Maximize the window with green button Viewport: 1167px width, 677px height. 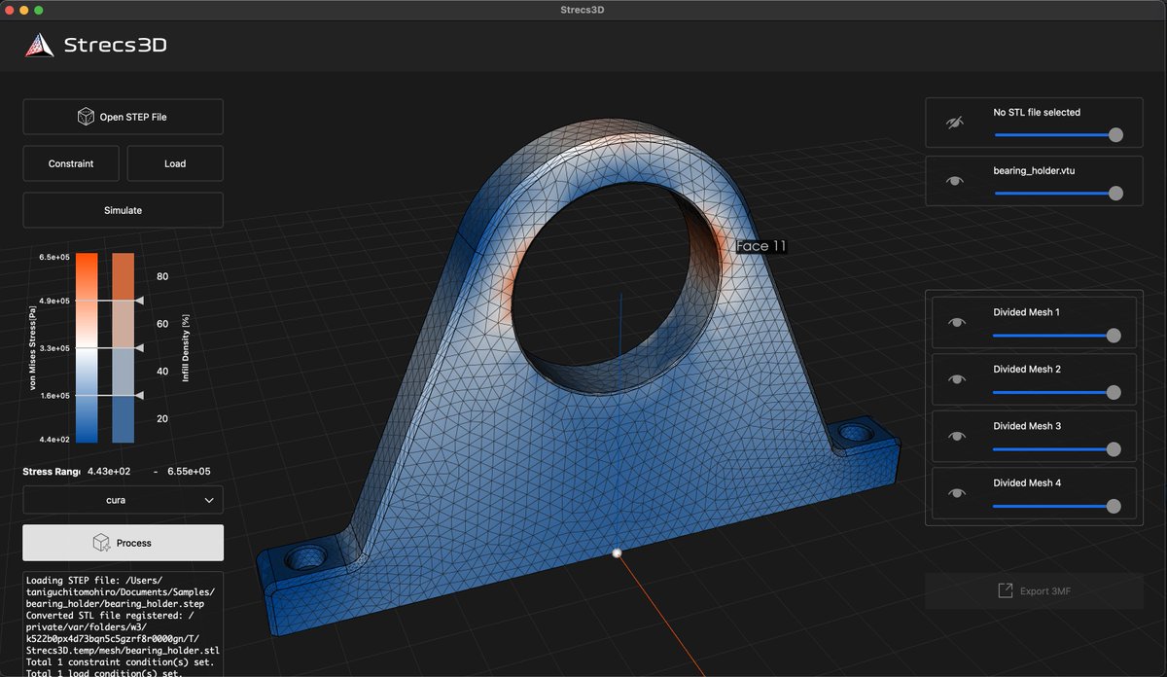click(x=39, y=10)
